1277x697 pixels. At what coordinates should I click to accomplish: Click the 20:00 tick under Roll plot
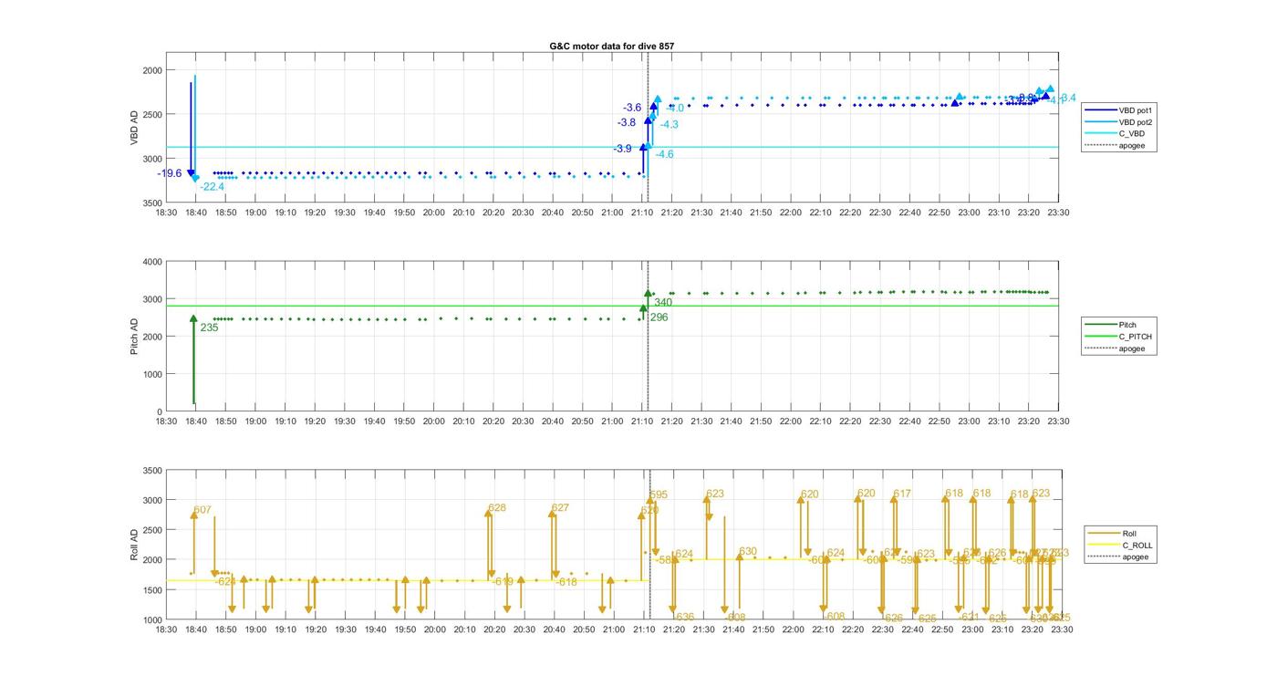[x=435, y=629]
